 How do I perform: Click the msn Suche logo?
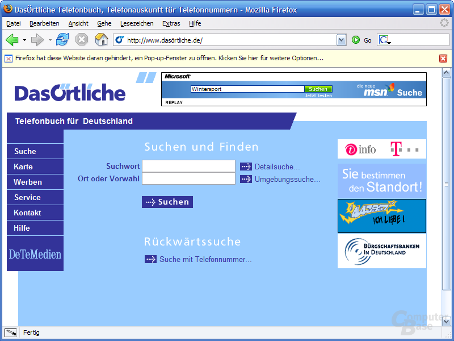click(389, 90)
